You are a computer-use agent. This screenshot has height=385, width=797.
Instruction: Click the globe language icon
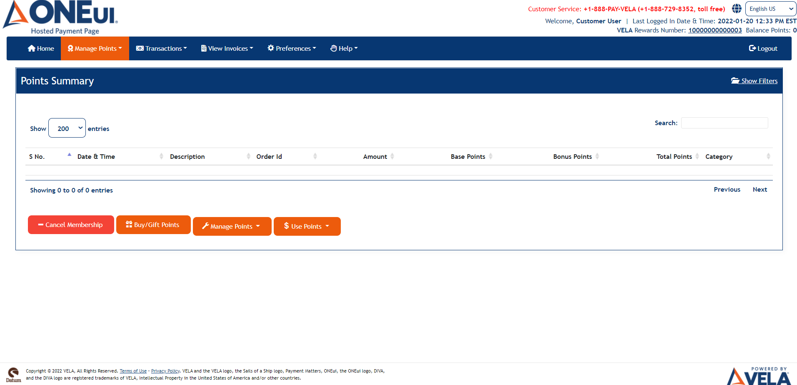[737, 9]
